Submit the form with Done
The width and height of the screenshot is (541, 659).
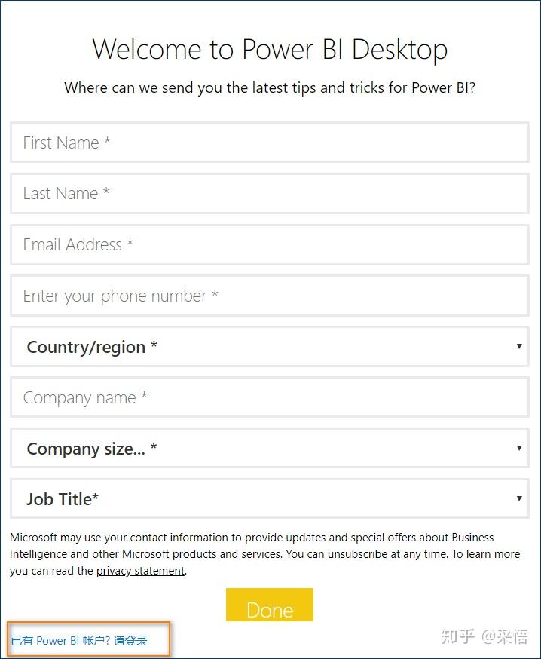270,605
